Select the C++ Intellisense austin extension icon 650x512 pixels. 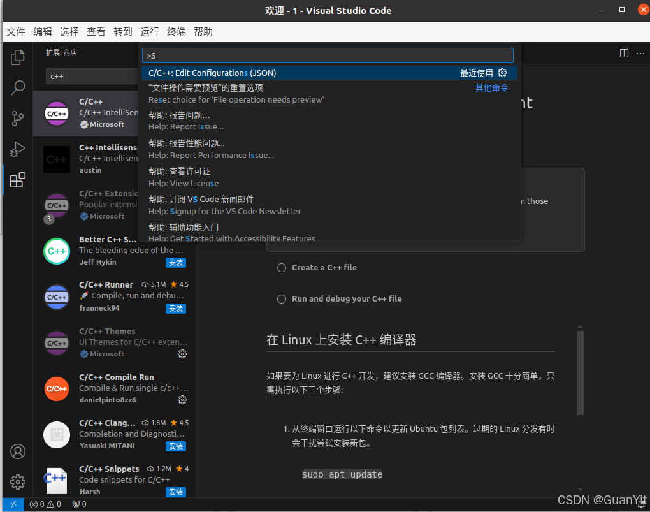pos(57,159)
